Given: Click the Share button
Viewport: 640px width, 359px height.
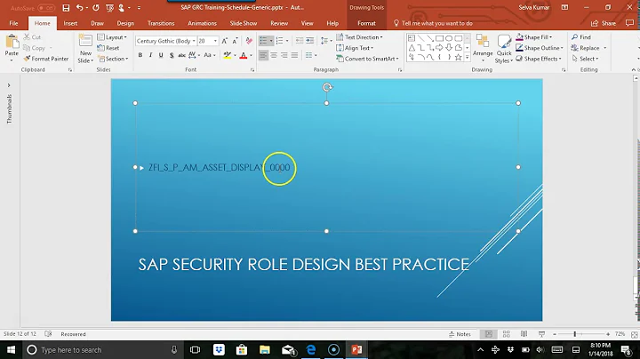Looking at the screenshot, I should 604,23.
